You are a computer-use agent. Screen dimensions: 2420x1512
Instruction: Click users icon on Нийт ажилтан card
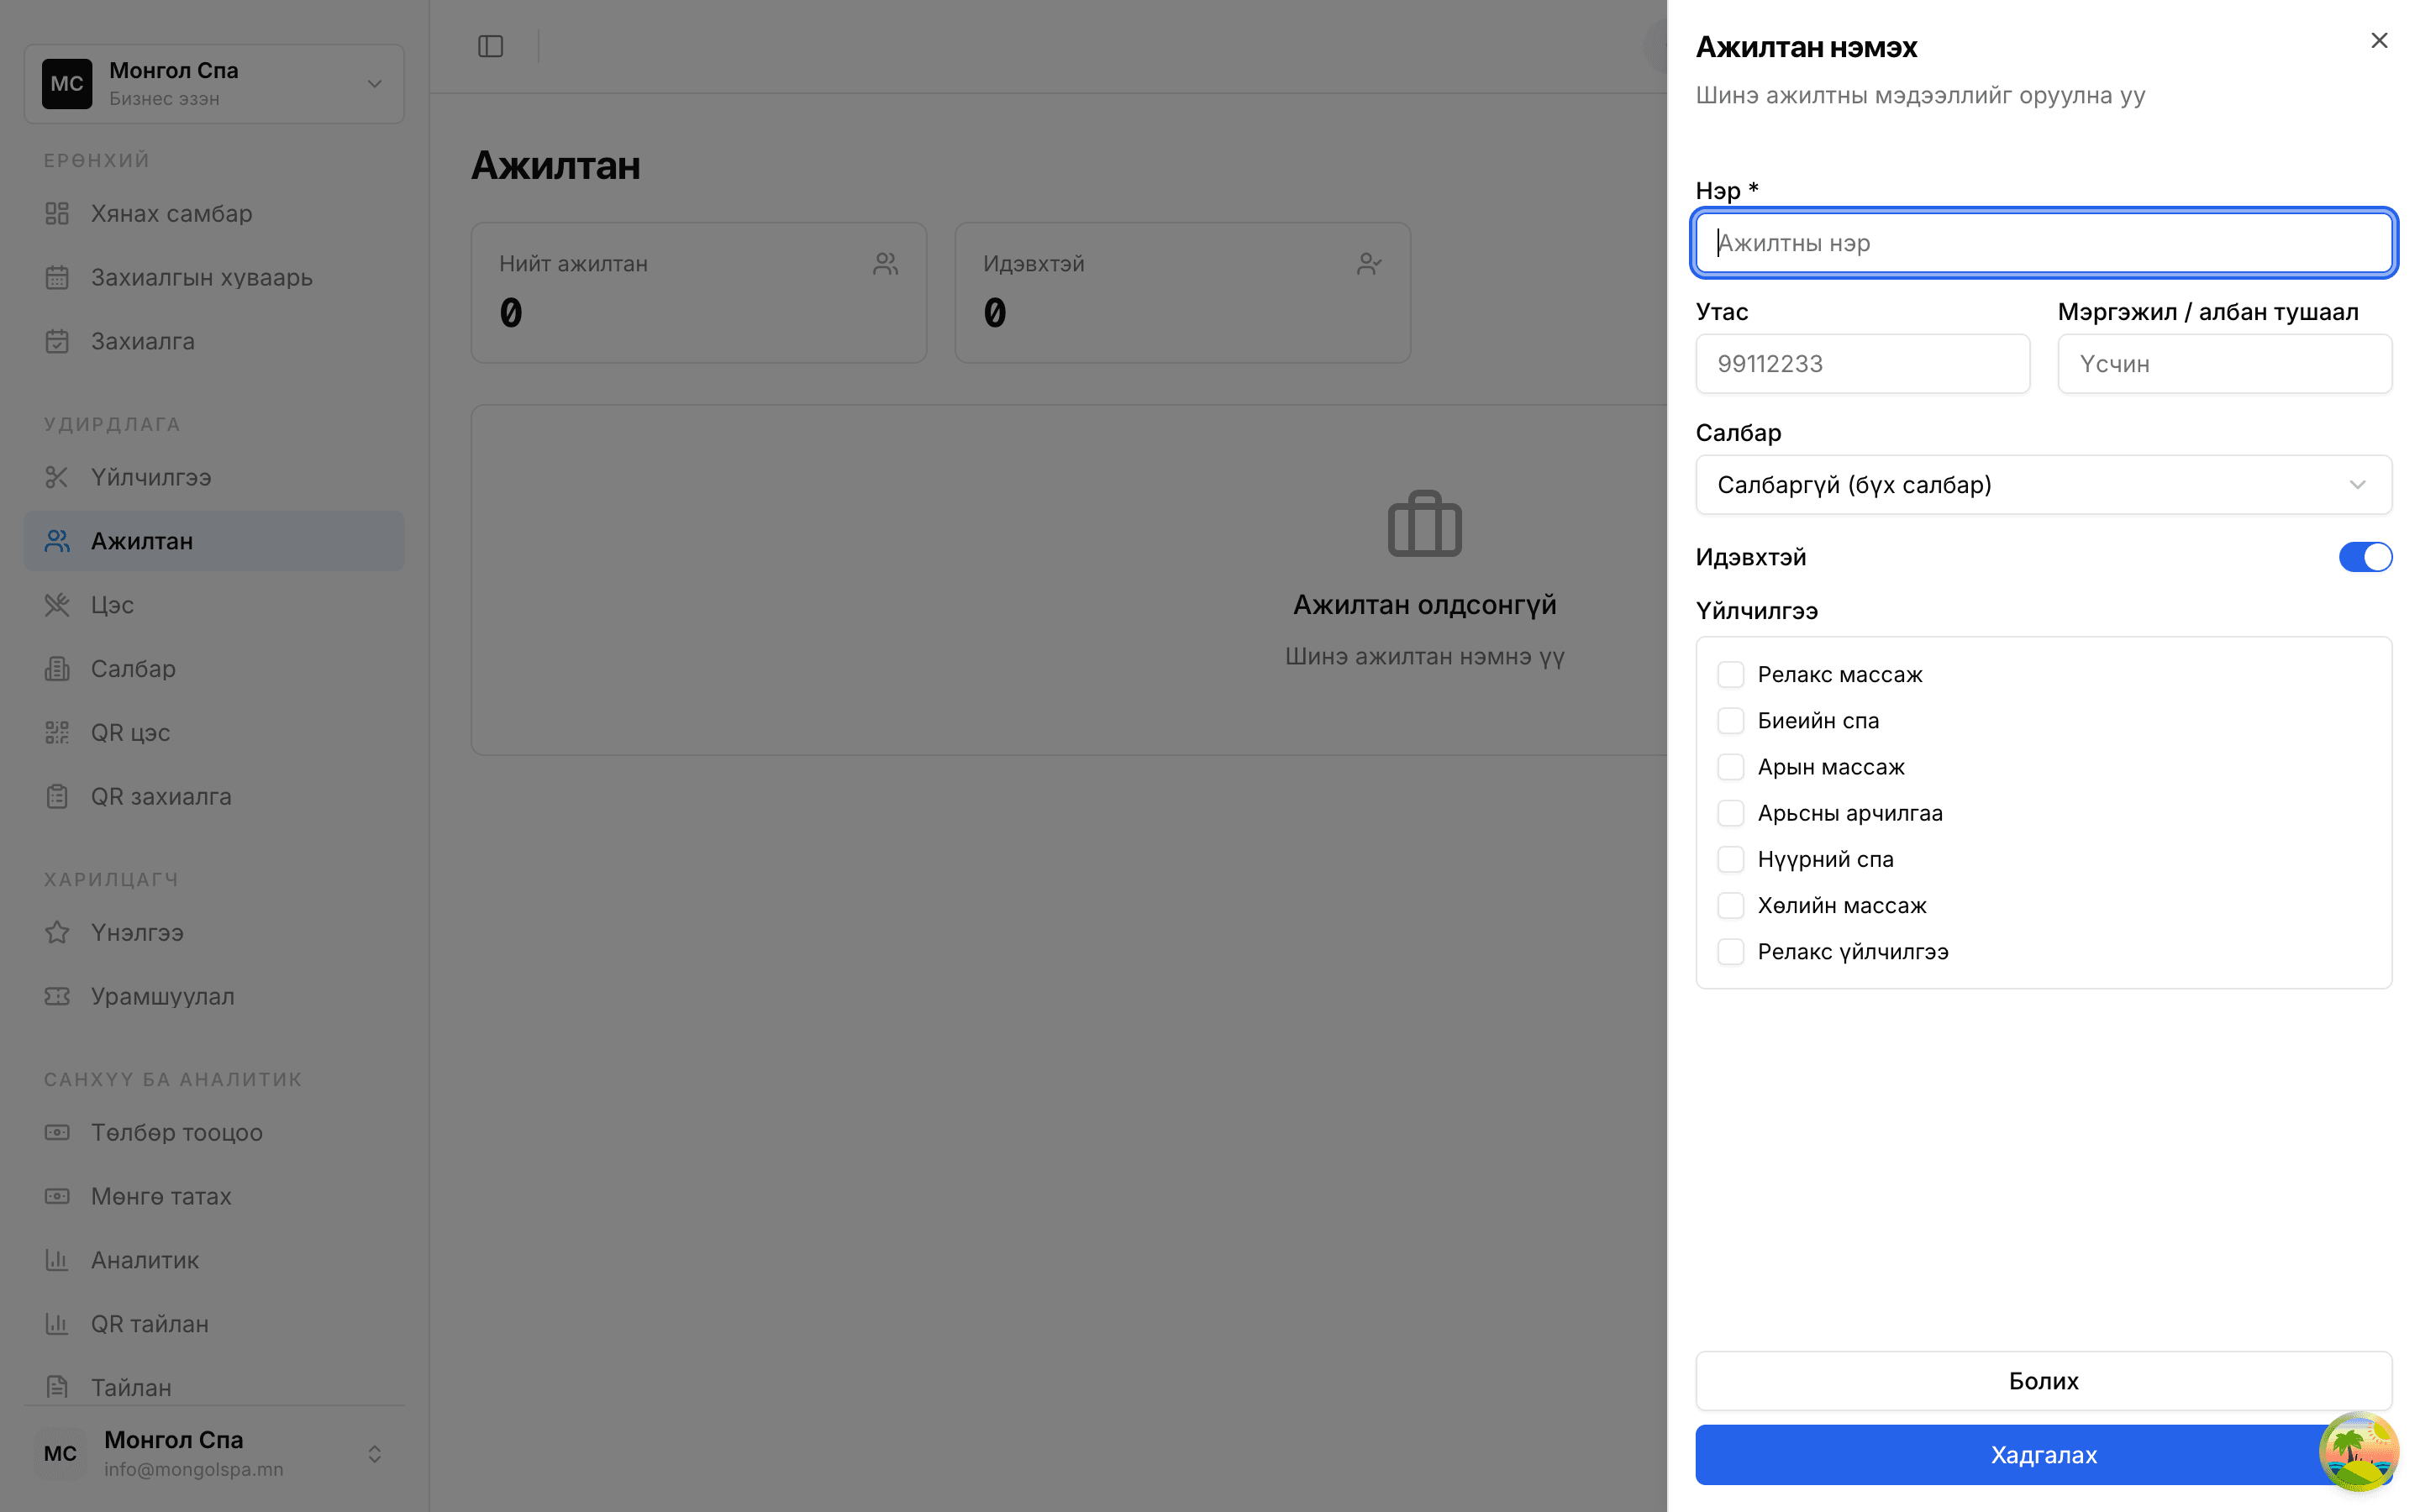click(x=885, y=264)
